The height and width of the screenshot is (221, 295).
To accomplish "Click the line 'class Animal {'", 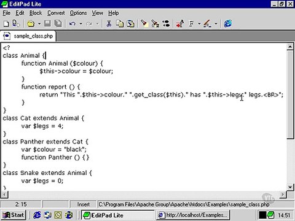I will pos(24,56).
